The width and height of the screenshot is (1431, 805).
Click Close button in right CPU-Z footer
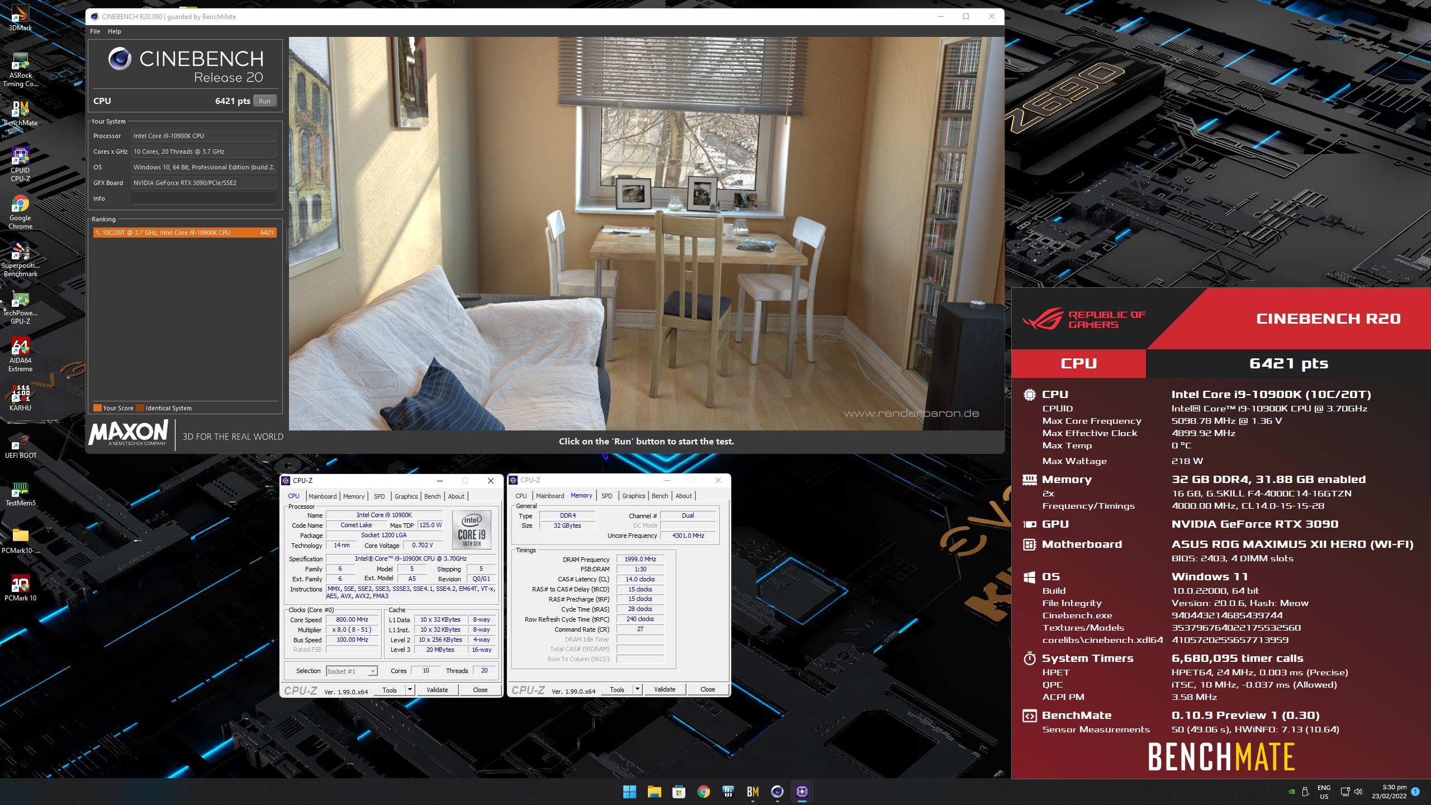pyautogui.click(x=708, y=689)
